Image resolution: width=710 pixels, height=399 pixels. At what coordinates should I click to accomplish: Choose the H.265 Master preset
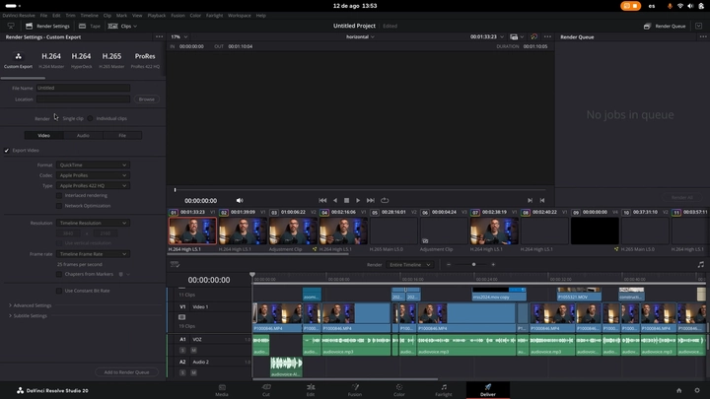coord(111,60)
